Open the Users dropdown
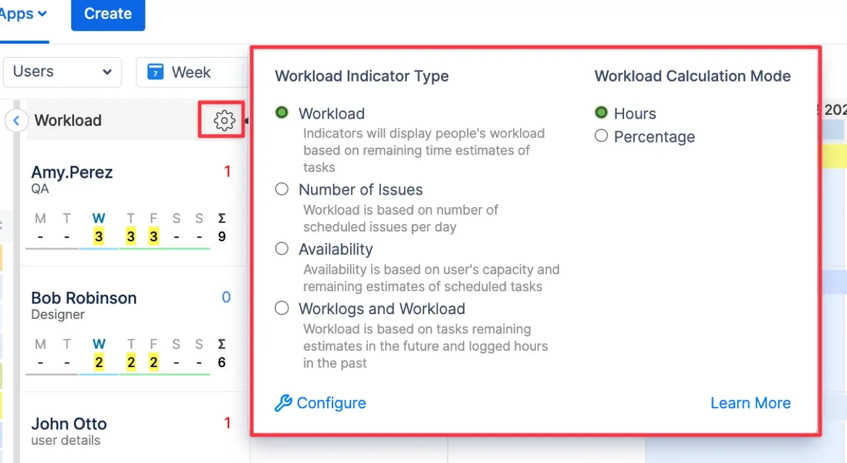 pyautogui.click(x=62, y=72)
